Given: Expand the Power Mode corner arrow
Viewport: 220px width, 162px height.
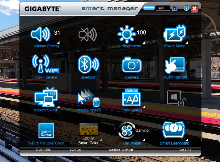Looking at the screenshot, I should [x=187, y=43].
